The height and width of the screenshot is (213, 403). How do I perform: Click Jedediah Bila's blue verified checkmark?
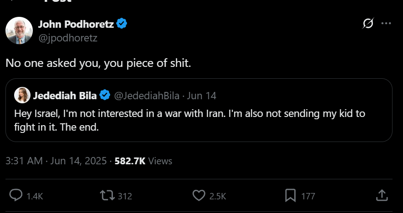(x=105, y=95)
